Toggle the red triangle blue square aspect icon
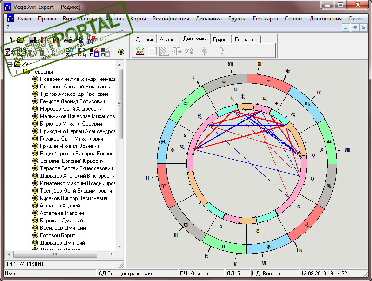The height and width of the screenshot is (281, 372). (x=95, y=52)
